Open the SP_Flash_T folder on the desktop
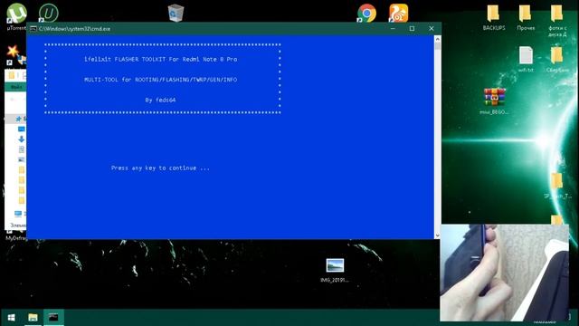The width and height of the screenshot is (579, 326). coord(557,186)
